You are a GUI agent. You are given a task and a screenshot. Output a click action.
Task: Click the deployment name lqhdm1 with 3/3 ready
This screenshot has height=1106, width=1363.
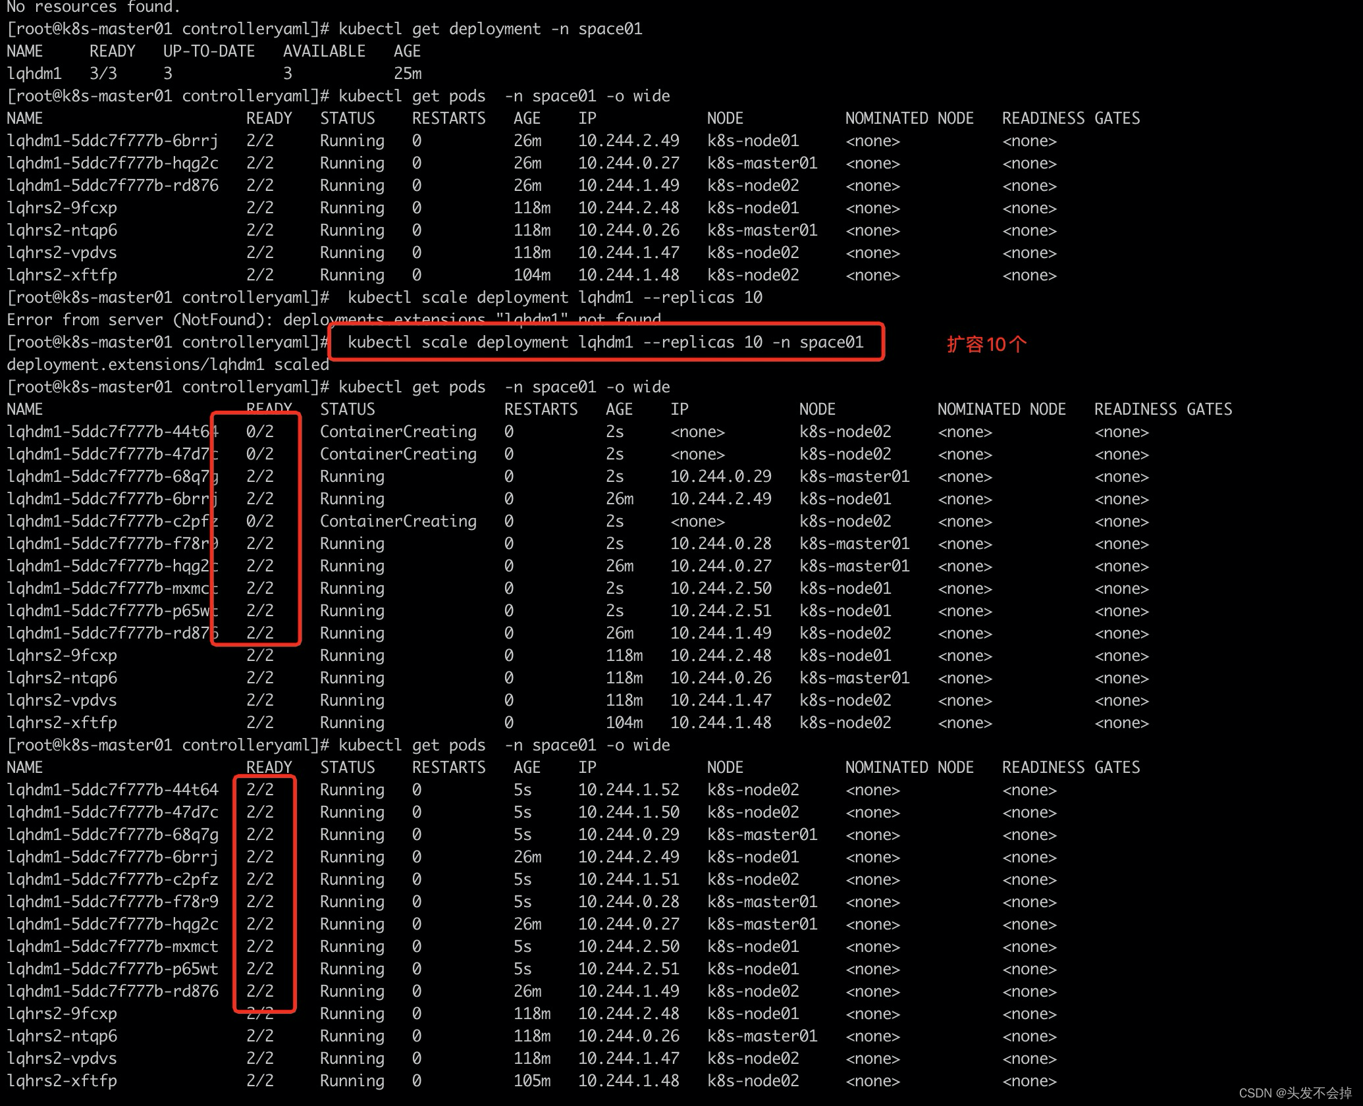tap(34, 74)
